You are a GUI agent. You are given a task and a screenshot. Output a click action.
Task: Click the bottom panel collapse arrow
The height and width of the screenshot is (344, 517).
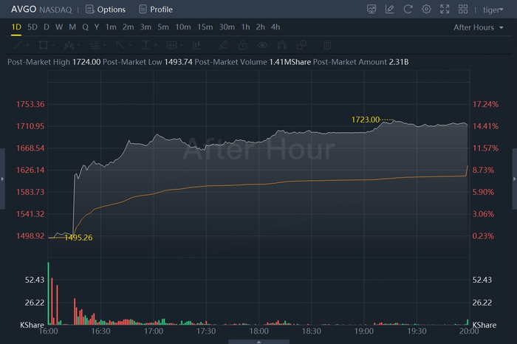[258, 341]
